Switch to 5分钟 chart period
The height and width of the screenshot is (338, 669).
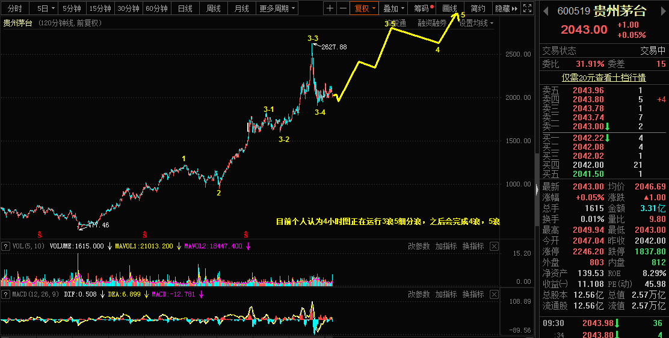coord(72,8)
